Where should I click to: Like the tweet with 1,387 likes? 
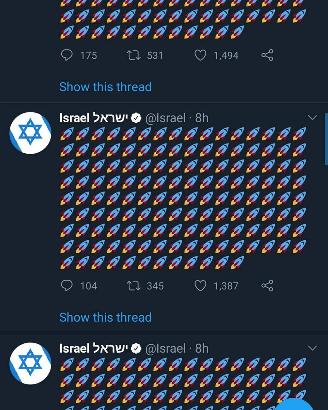(x=201, y=285)
